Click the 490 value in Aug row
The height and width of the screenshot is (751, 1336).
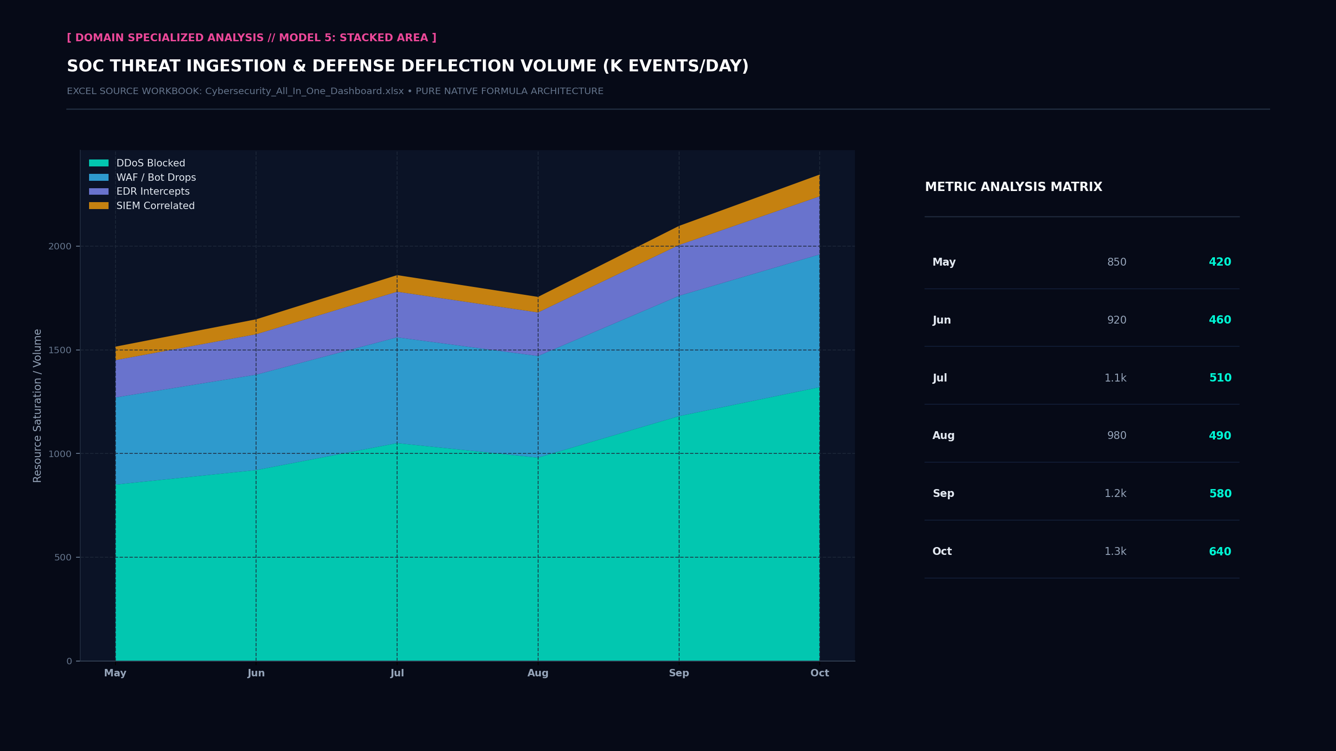[x=1220, y=436]
